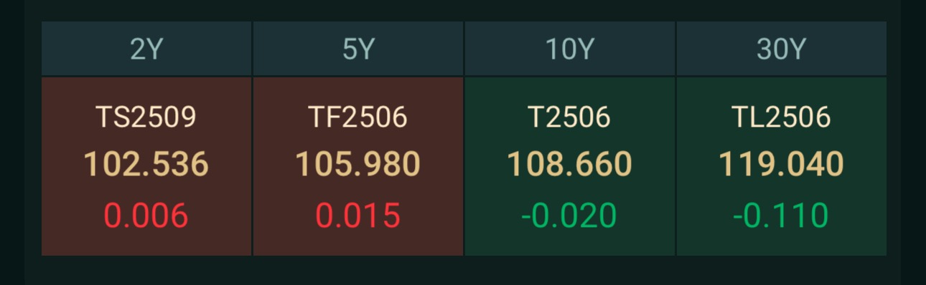The height and width of the screenshot is (285, 926).
Task: Select the 5Y column header
Action: click(x=358, y=49)
